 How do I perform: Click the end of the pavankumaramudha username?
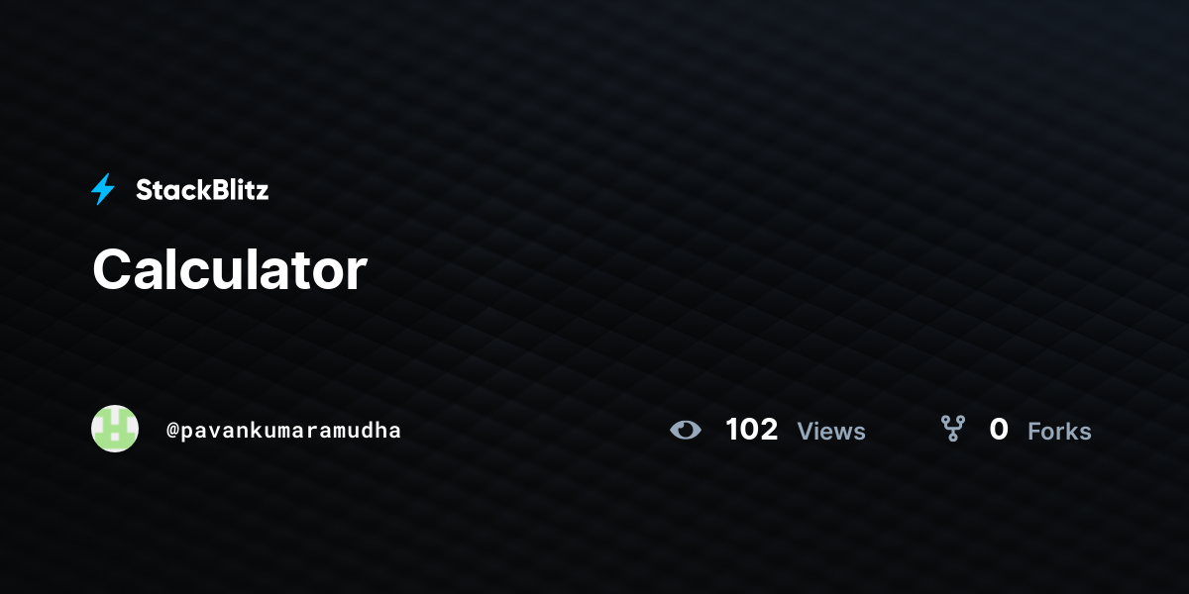(x=395, y=431)
